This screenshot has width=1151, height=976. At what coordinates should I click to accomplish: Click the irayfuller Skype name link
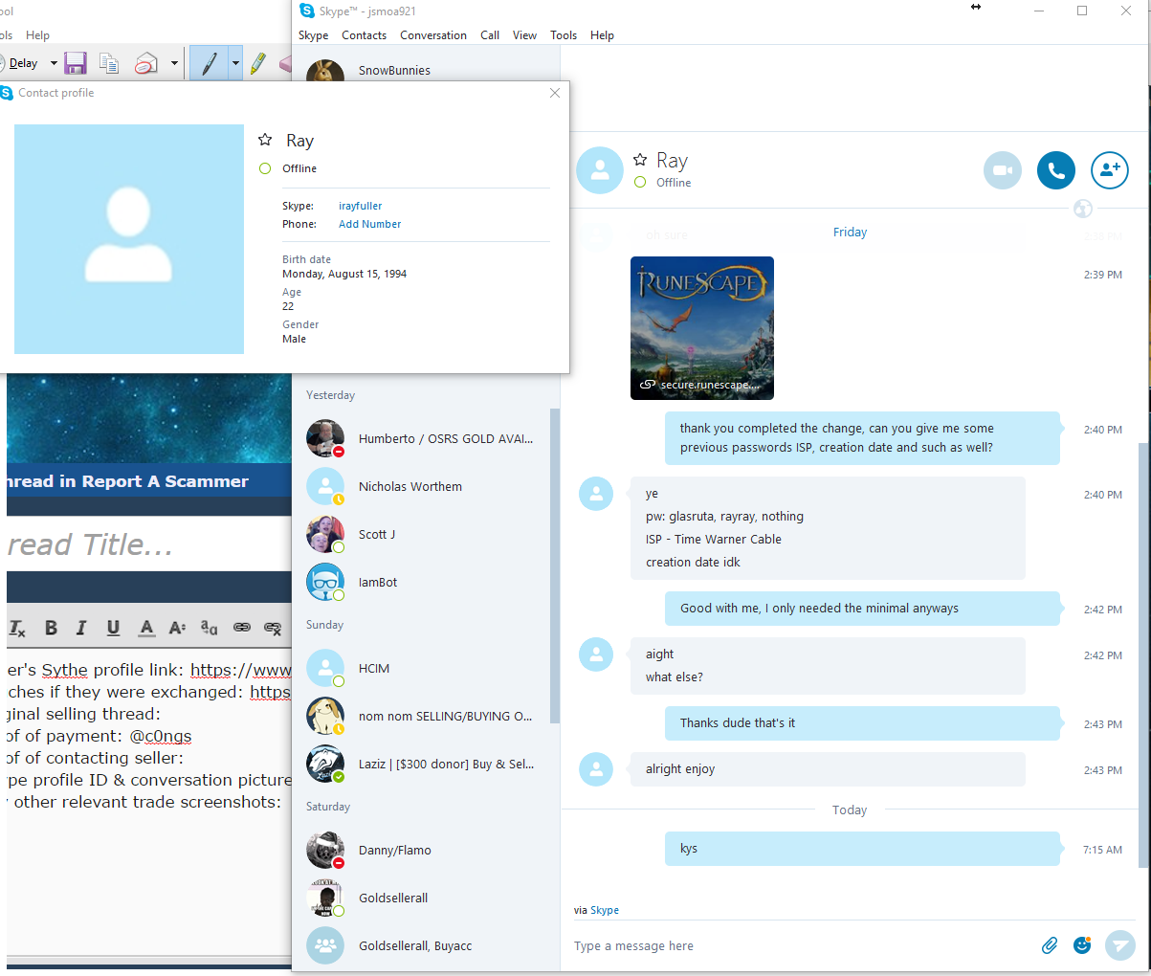point(360,206)
